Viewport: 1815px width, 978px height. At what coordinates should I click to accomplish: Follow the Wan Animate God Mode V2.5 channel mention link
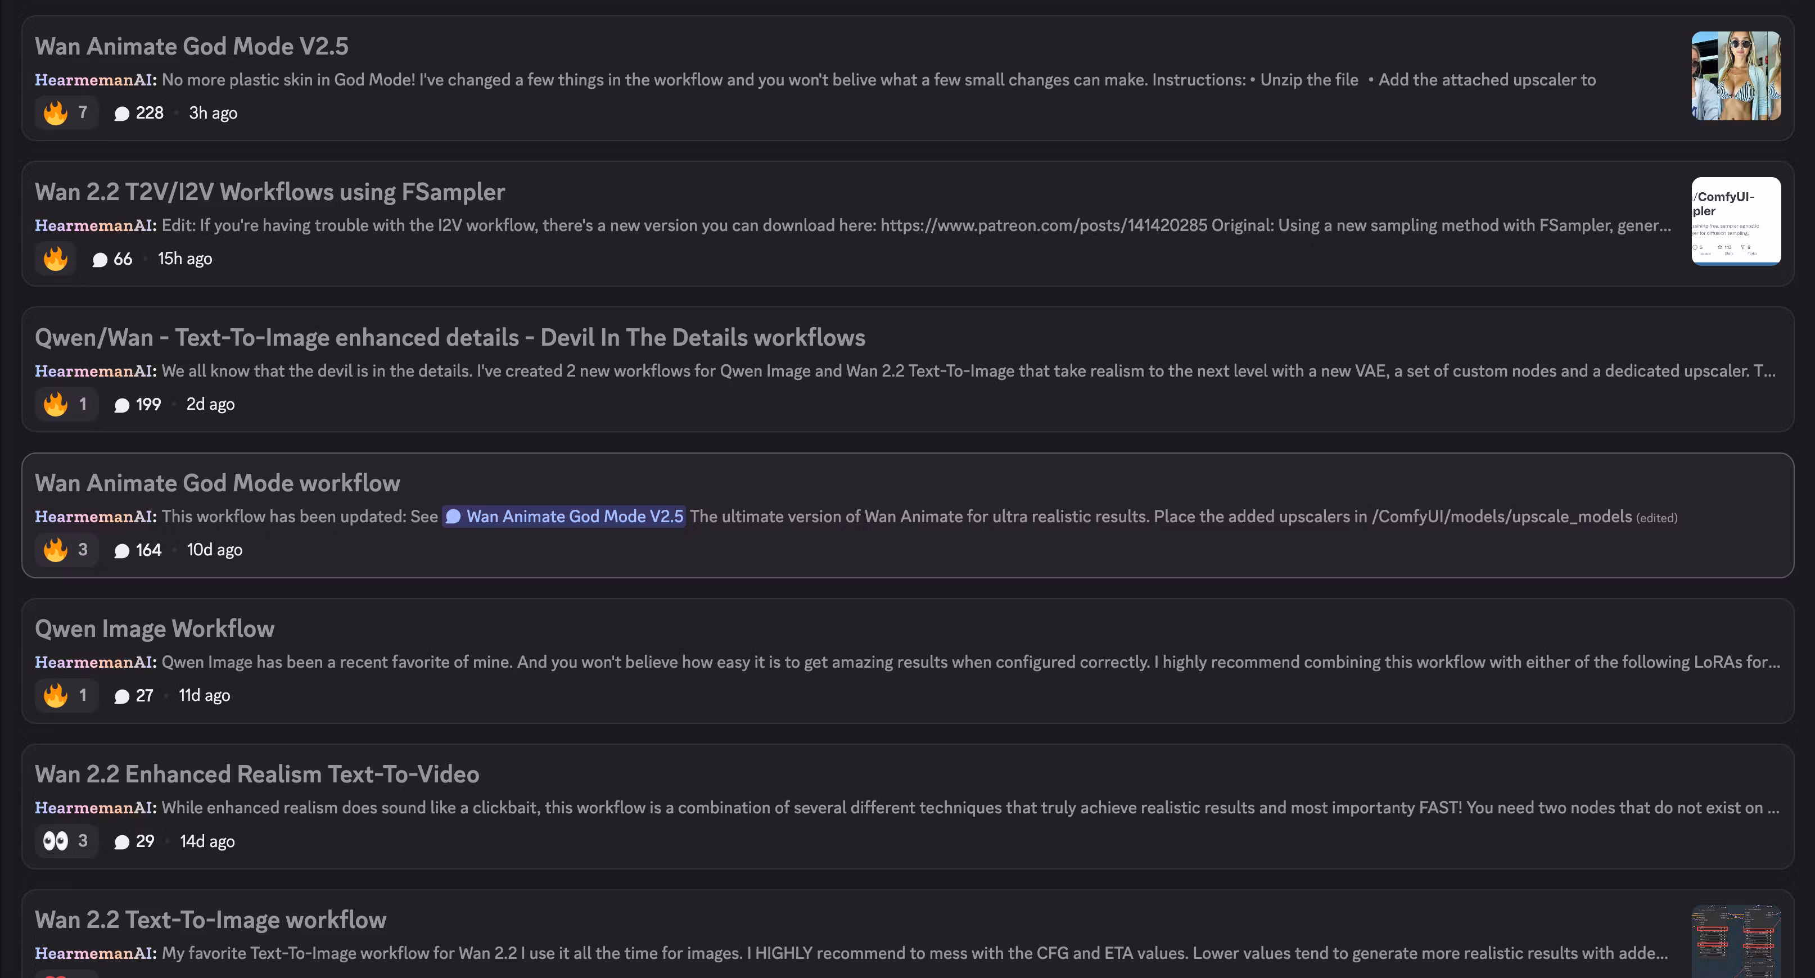pyautogui.click(x=563, y=516)
